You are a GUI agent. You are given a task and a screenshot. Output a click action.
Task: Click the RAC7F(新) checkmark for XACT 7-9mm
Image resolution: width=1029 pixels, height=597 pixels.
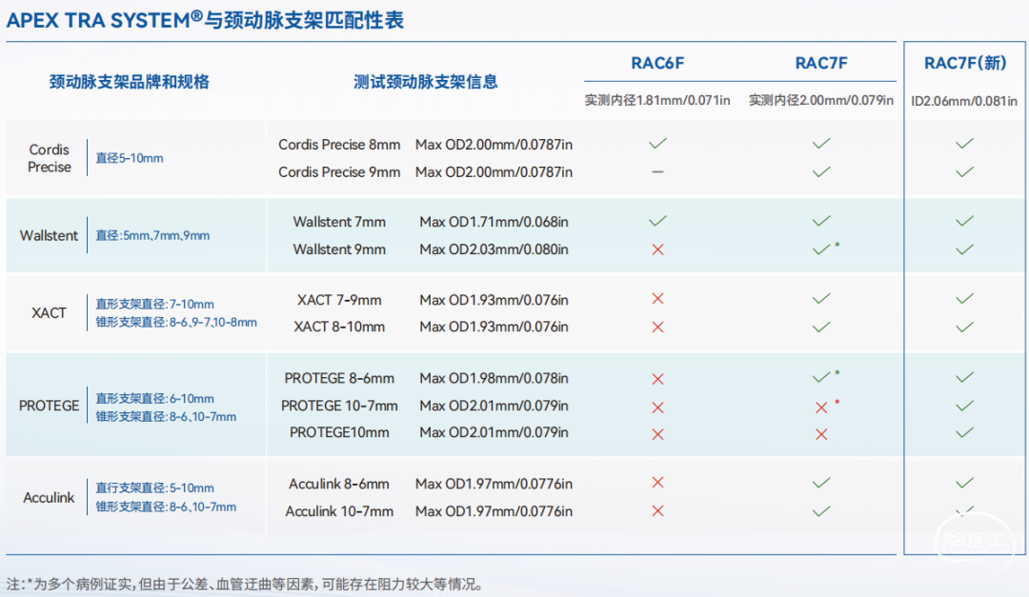point(964,299)
